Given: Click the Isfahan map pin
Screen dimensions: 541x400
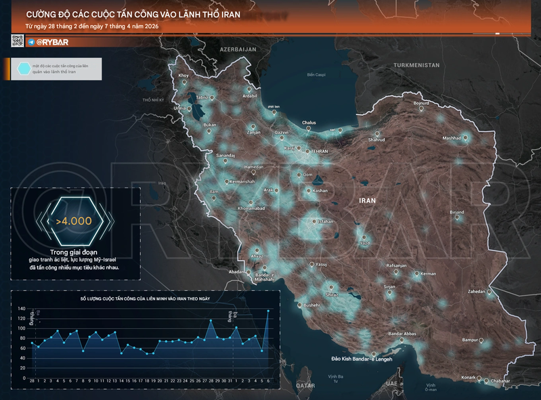Looking at the screenshot, I should pos(314,222).
